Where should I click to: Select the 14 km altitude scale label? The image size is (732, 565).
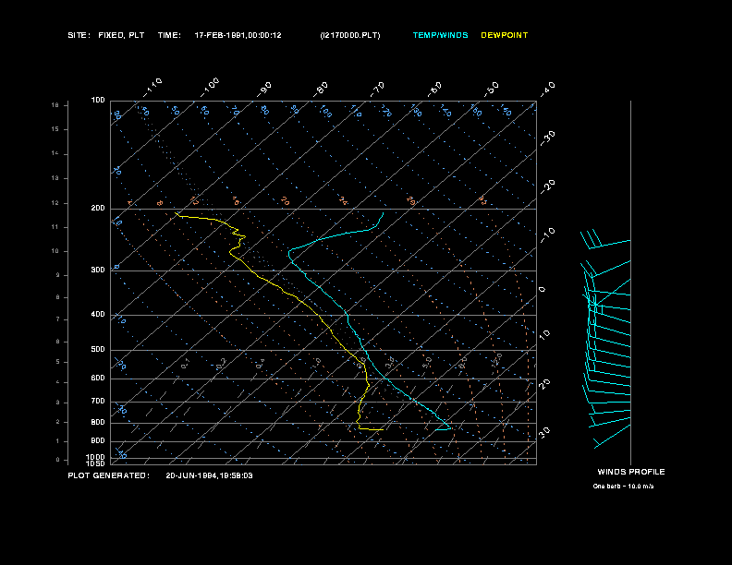[x=55, y=153]
